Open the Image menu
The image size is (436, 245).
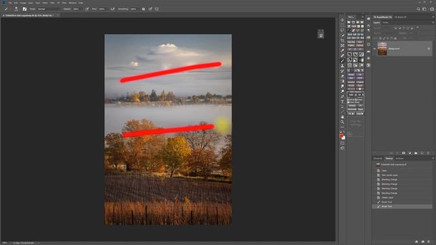(x=23, y=3)
